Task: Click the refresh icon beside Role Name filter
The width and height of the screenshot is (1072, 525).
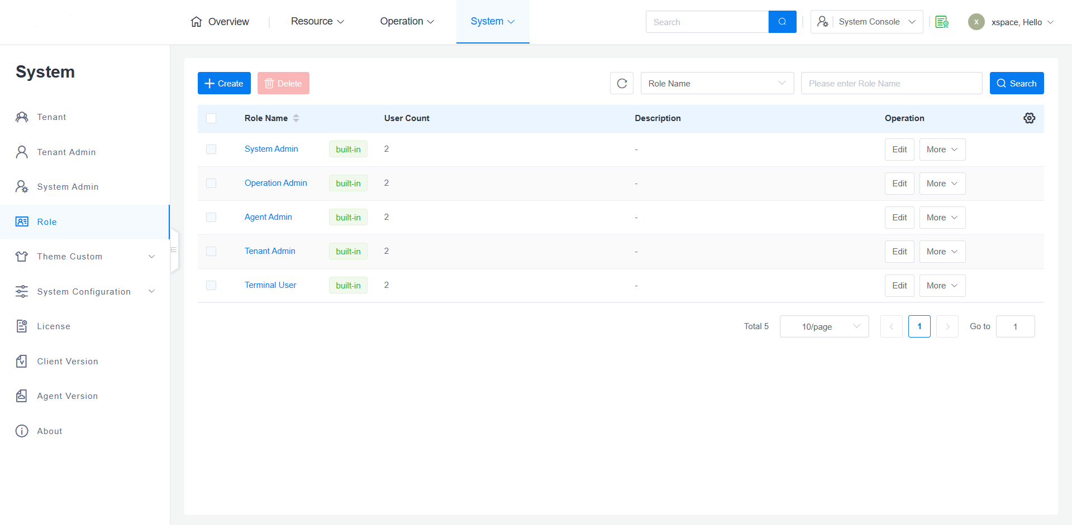Action: 622,83
